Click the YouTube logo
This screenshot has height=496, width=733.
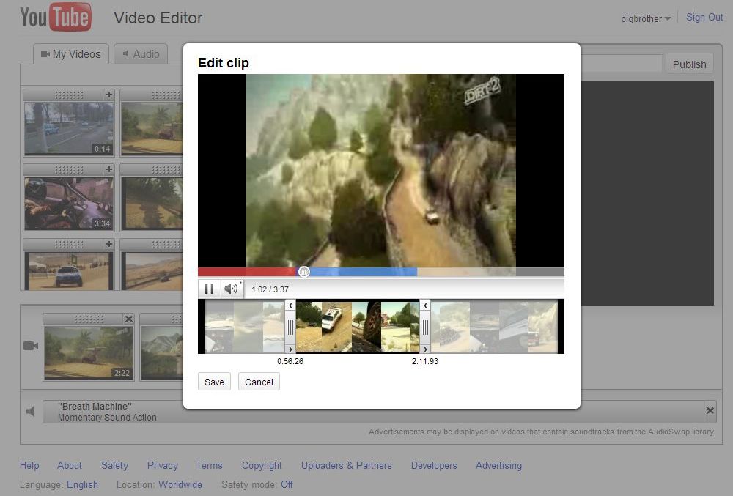click(56, 18)
